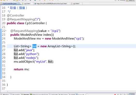Viewport: 136px width, 95px height.
Task: Click the public class keywords on line 20
Action: tap(16, 23)
